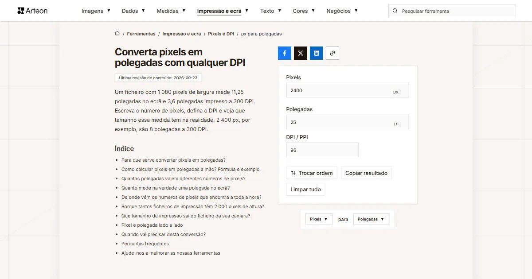Image resolution: width=532 pixels, height=279 pixels.
Task: Click Limpar tudo button
Action: pyautogui.click(x=306, y=190)
